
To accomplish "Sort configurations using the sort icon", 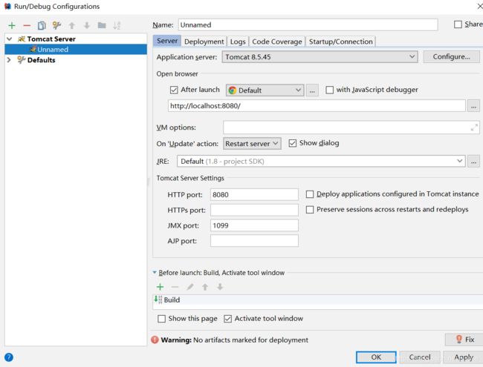I will pyautogui.click(x=117, y=25).
